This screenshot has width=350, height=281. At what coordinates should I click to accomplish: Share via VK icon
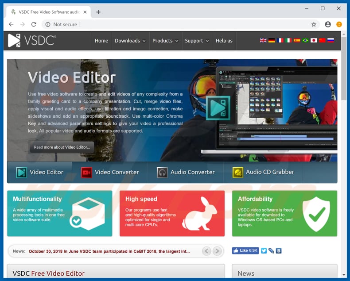pos(279,250)
